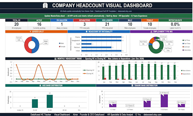Click the Indian bar in nationality chart

[x=101, y=51]
